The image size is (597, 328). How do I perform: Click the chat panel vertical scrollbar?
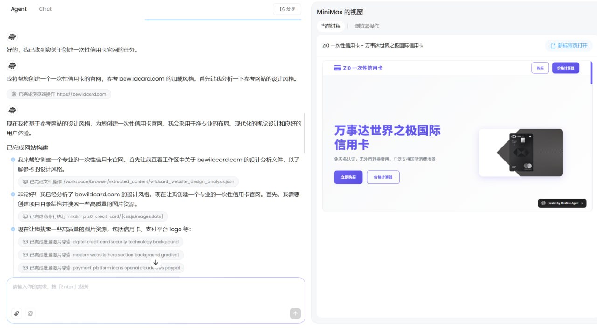(x=305, y=133)
